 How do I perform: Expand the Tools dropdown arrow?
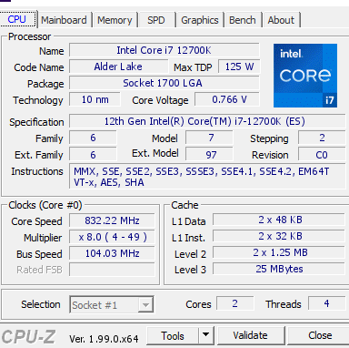[206, 335]
